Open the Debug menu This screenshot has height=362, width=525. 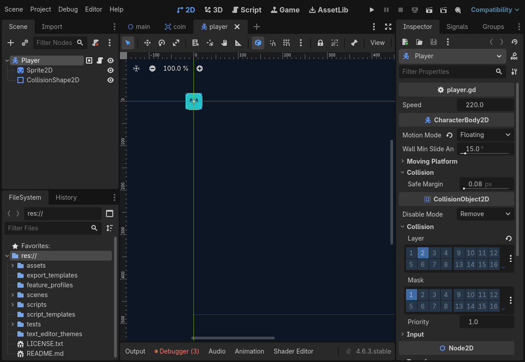pos(68,9)
